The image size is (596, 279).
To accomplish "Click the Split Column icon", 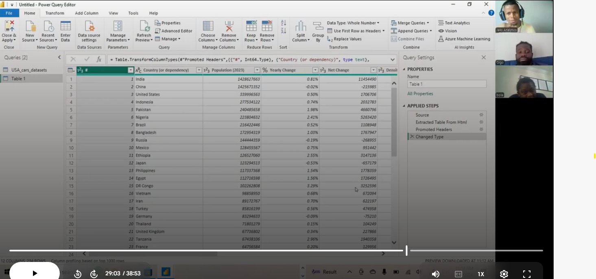I will pyautogui.click(x=301, y=27).
